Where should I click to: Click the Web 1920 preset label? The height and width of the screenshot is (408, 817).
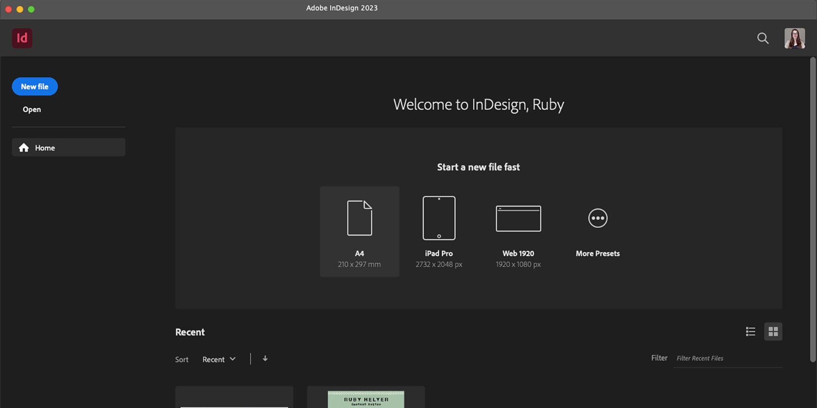click(x=518, y=254)
